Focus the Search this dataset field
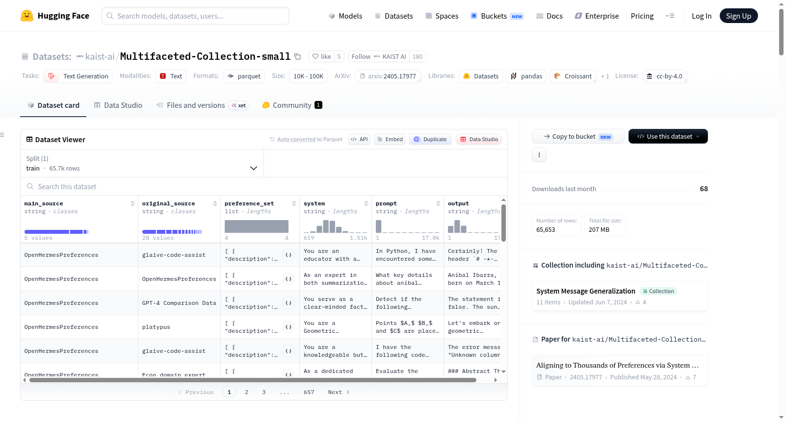The width and height of the screenshot is (785, 422). (x=264, y=186)
